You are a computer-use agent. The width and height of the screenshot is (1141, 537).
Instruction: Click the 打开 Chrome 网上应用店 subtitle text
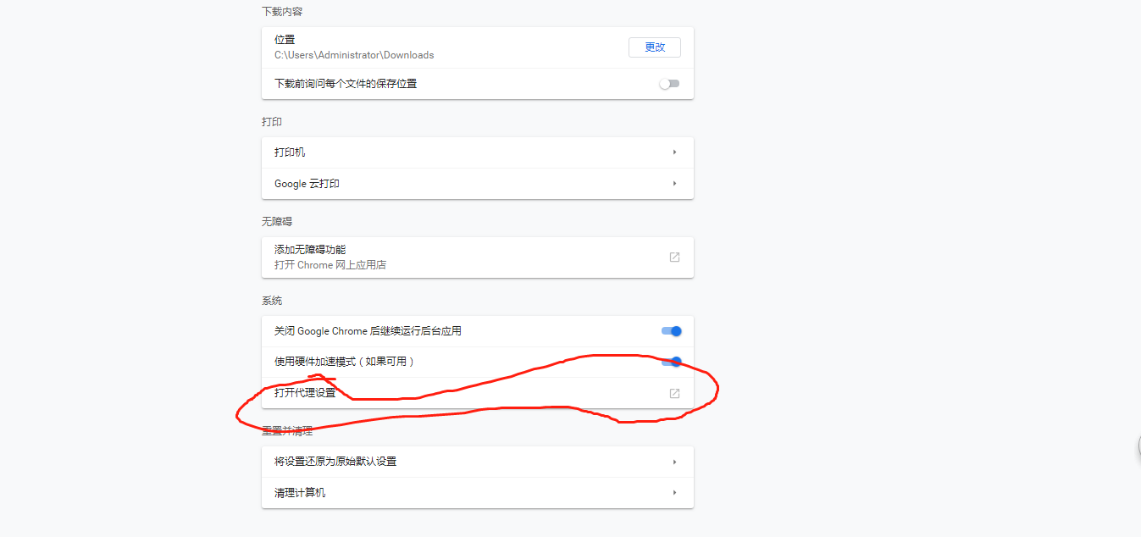(x=330, y=264)
